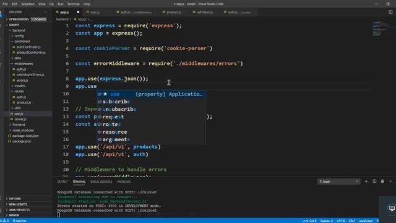
Task: Expand the Java Projects section
Action: 19,210
